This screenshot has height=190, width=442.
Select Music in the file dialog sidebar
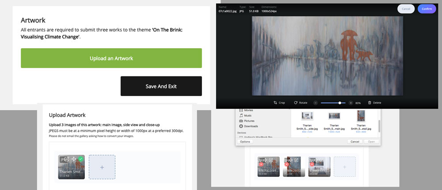click(248, 116)
